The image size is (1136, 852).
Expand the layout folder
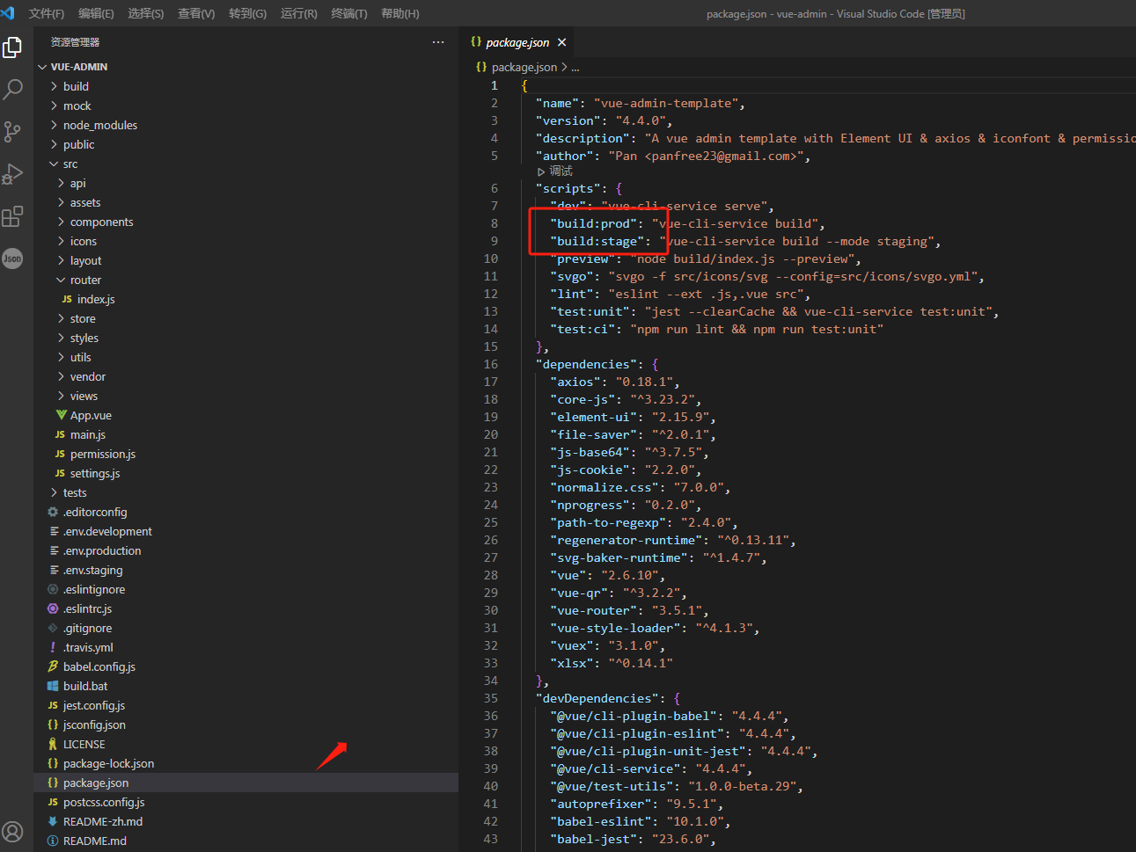(246, 260)
